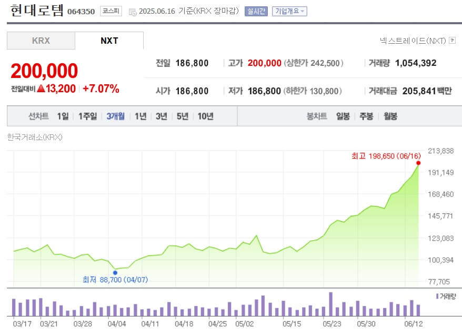
Task: Enable 실시간 real-time quotes
Action: [256, 11]
